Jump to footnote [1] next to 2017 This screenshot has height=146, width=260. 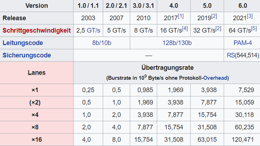(x=181, y=16)
